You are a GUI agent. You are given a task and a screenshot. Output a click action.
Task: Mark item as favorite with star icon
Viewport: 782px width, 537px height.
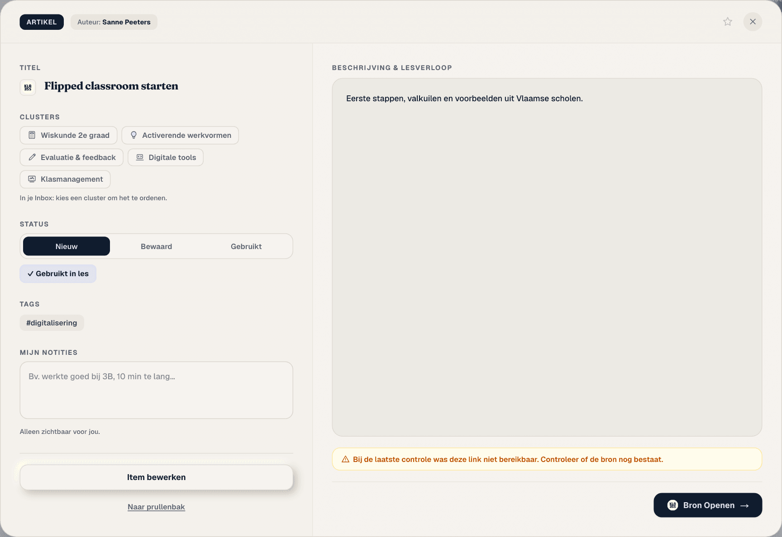click(x=727, y=22)
